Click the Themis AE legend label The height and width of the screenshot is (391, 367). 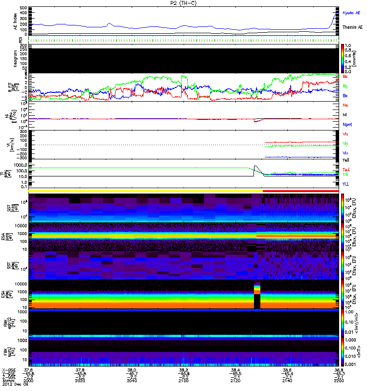coord(352,27)
